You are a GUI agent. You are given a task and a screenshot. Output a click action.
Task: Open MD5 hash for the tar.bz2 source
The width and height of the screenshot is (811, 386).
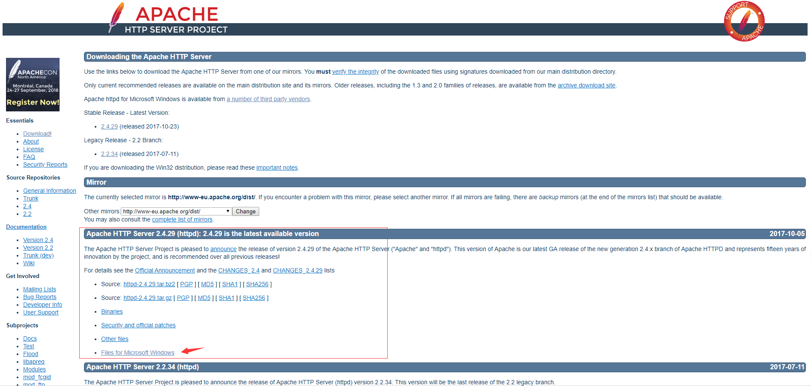pyautogui.click(x=207, y=284)
